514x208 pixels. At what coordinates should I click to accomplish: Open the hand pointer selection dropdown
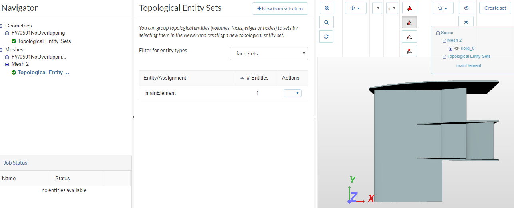[443, 8]
